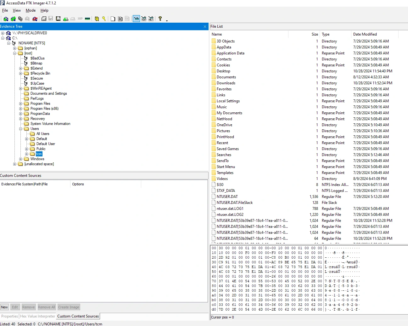The width and height of the screenshot is (408, 326).
Task: Click Remove All Evidence Items icon
Action: coord(35,19)
